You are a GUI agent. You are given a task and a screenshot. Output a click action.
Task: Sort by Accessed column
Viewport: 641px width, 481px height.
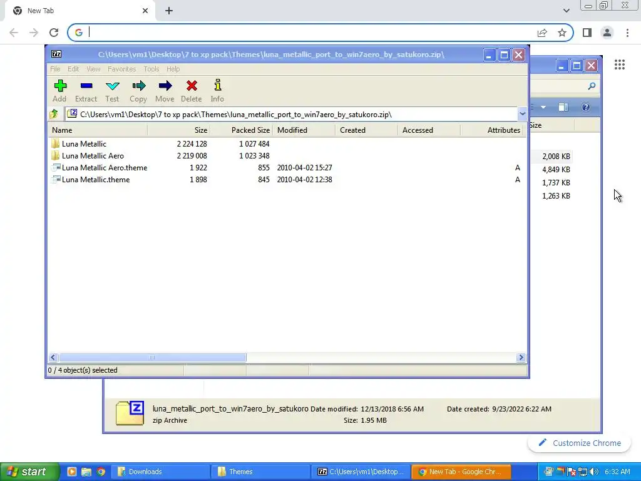pos(429,130)
